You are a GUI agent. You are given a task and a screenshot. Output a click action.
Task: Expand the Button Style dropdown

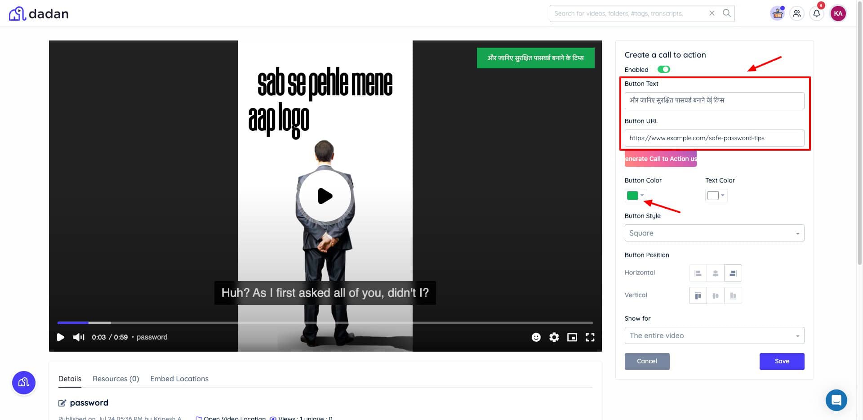point(714,233)
